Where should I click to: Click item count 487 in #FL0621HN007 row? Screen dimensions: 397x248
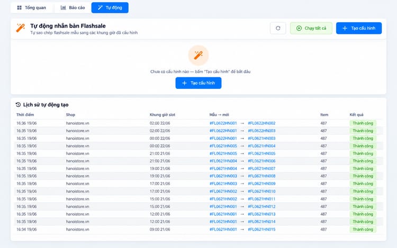[x=323, y=169]
